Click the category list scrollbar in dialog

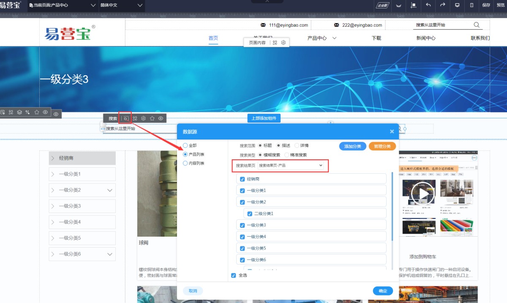393,207
